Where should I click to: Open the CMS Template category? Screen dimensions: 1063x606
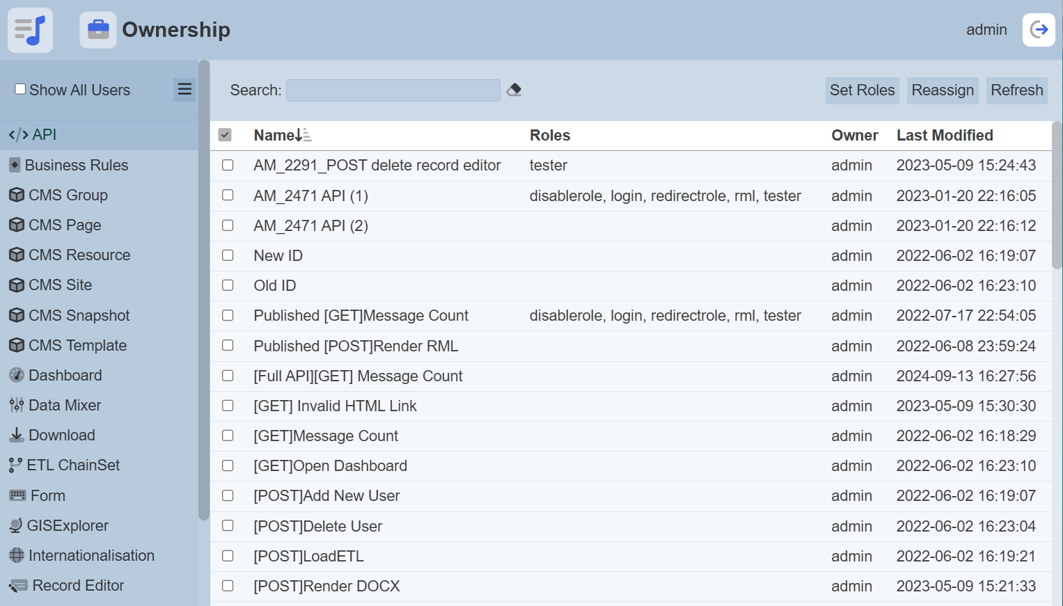[77, 346]
